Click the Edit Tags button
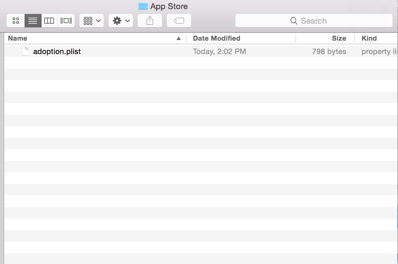This screenshot has width=398, height=264. click(179, 21)
